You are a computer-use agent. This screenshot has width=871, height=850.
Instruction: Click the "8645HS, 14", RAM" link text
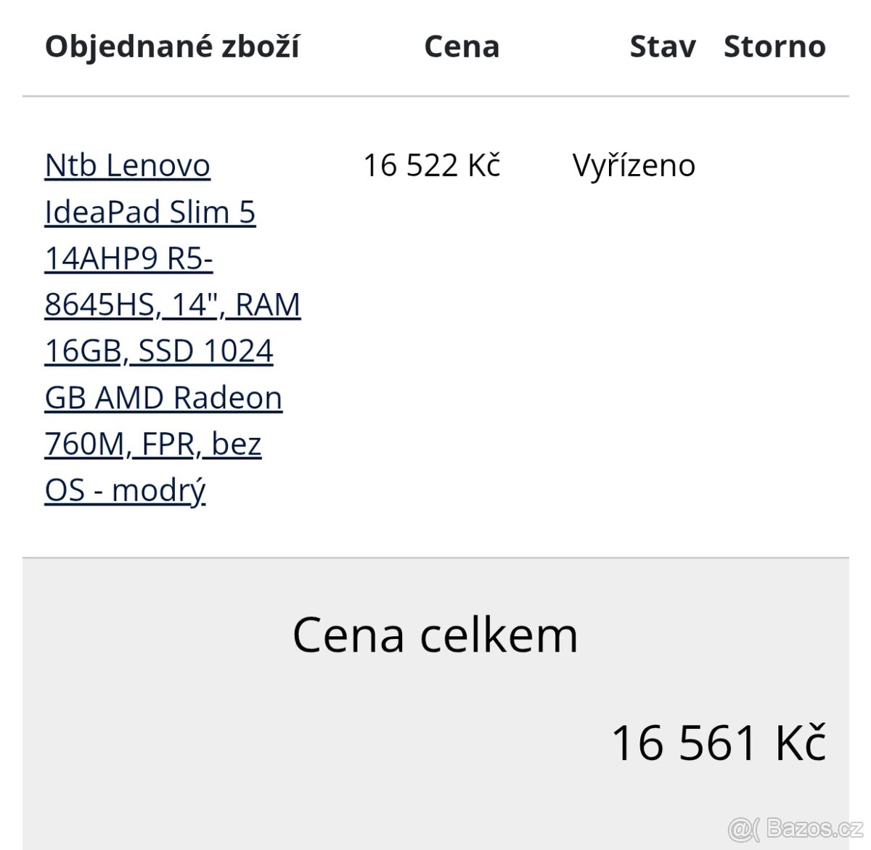[171, 305]
